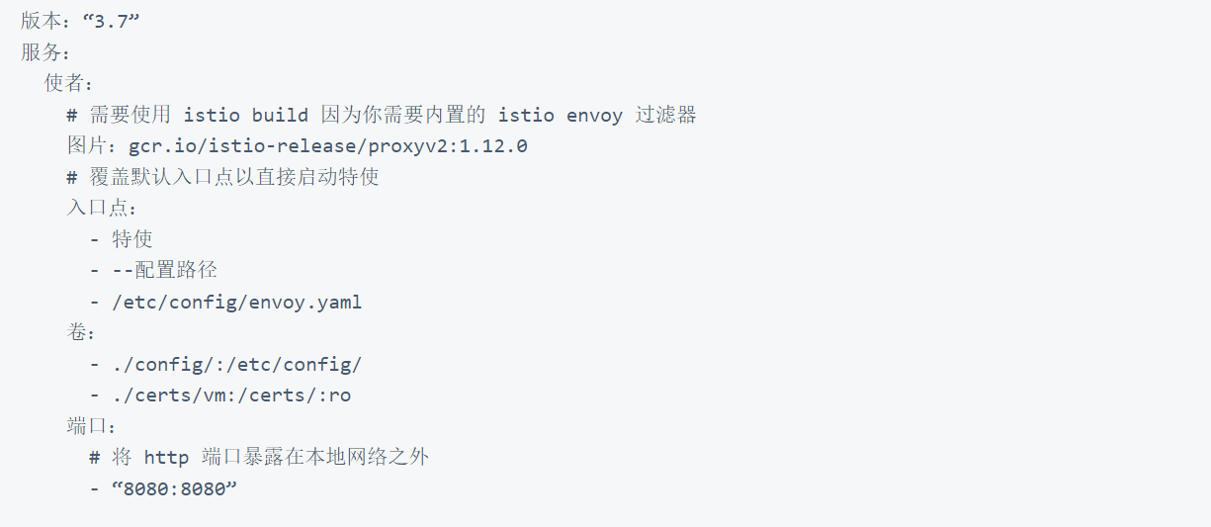Viewport: 1211px width, 527px height.
Task: Select the 入口点： key line
Action: (102, 209)
